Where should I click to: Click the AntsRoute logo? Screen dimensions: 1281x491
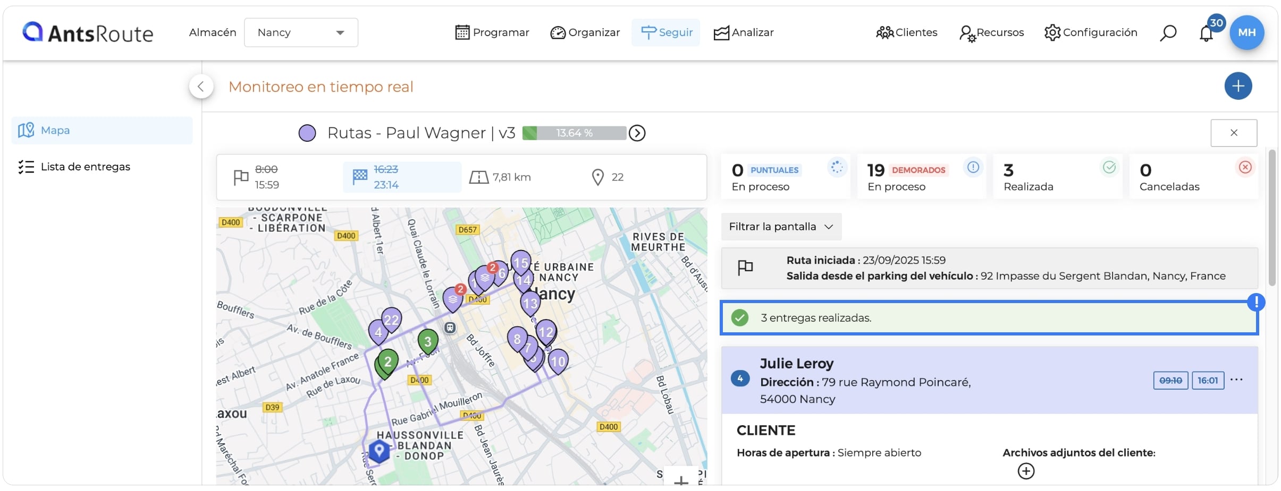[88, 33]
